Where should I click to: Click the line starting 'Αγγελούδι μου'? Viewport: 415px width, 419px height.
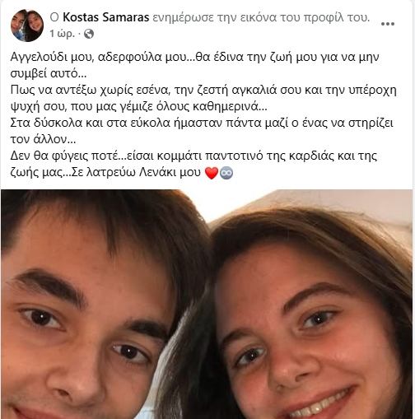(x=195, y=57)
